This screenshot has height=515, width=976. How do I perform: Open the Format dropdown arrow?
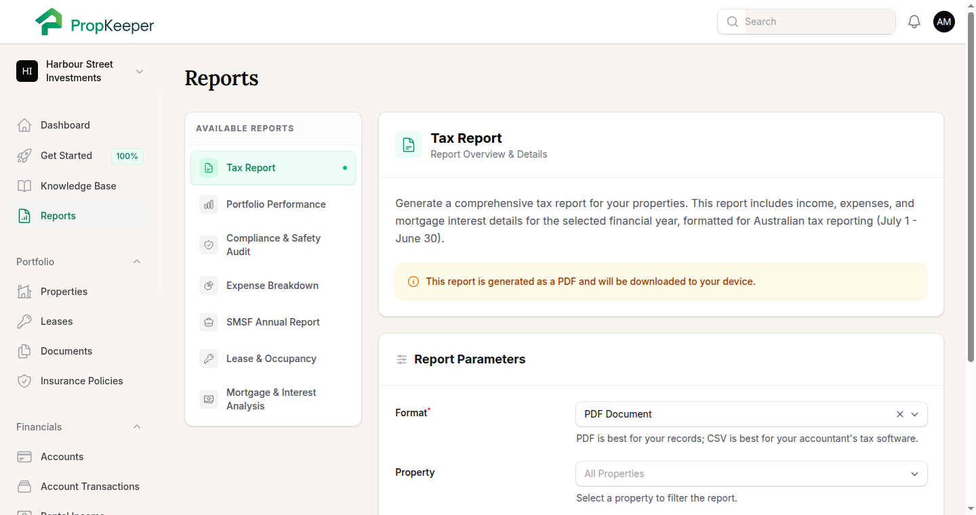pos(915,414)
